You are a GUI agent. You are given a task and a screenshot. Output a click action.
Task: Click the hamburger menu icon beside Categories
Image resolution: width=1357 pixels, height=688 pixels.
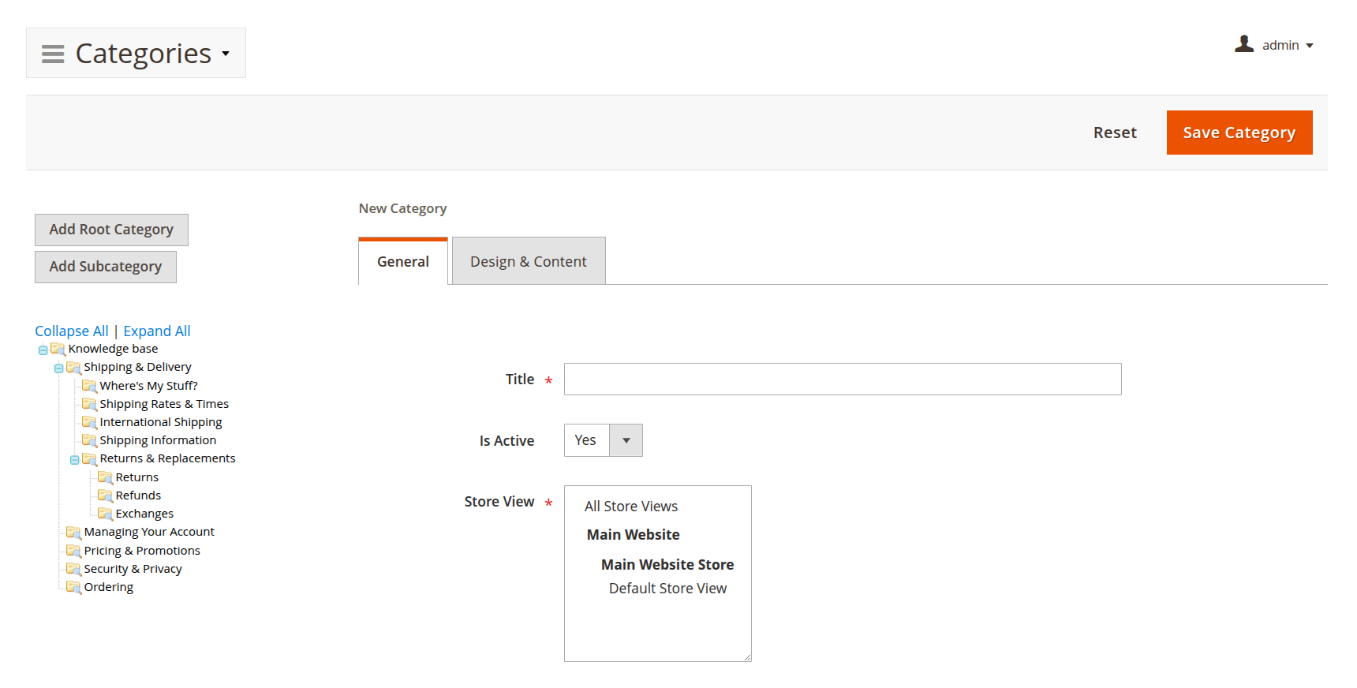click(53, 54)
